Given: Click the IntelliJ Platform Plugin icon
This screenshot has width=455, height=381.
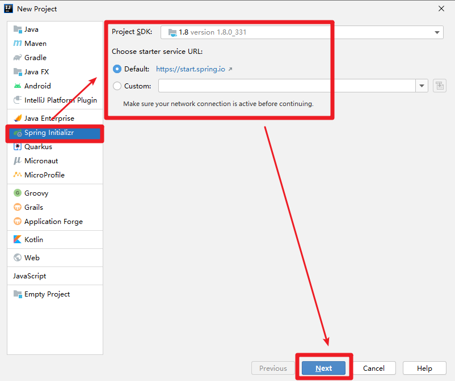Looking at the screenshot, I should click(18, 100).
